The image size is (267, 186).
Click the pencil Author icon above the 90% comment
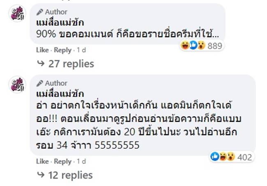point(39,12)
